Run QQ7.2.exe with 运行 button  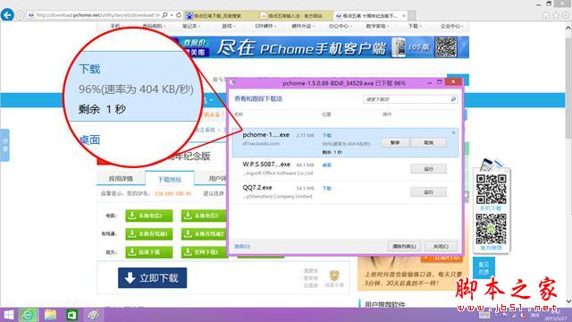point(428,192)
